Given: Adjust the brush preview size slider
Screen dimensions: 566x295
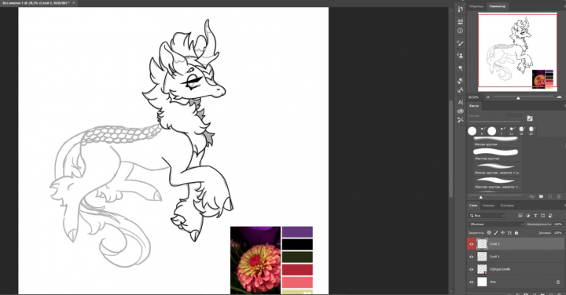Looking at the screenshot, I should [x=481, y=197].
